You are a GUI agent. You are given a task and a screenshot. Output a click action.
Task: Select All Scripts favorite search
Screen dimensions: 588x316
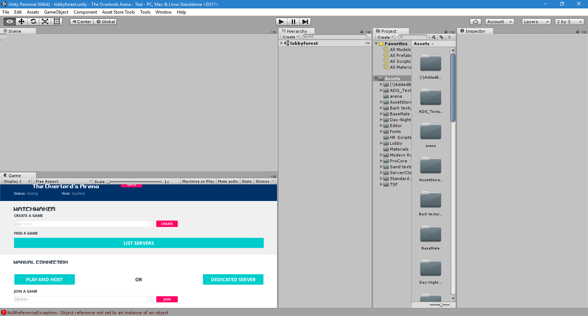tap(397, 61)
